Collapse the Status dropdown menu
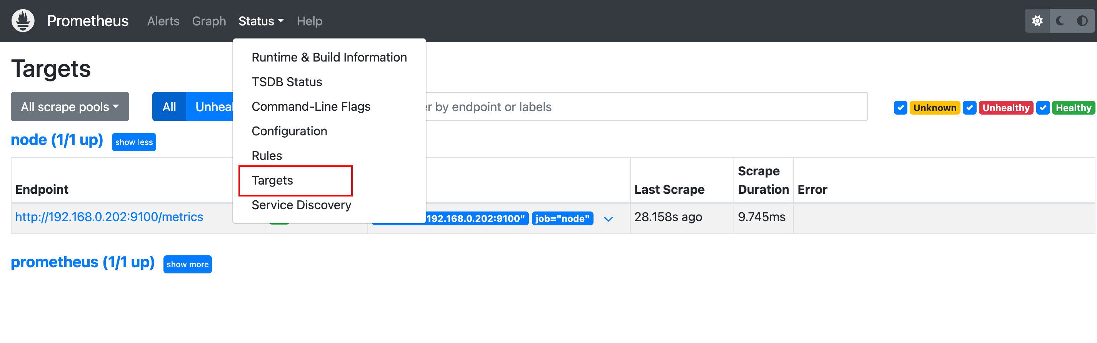This screenshot has height=343, width=1097. pyautogui.click(x=261, y=21)
